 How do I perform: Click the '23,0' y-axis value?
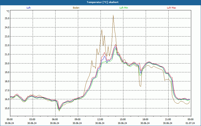(x=7, y=36)
